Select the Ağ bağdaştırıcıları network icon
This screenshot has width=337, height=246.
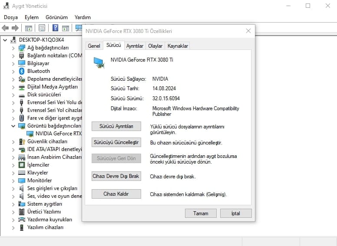pyautogui.click(x=22, y=48)
